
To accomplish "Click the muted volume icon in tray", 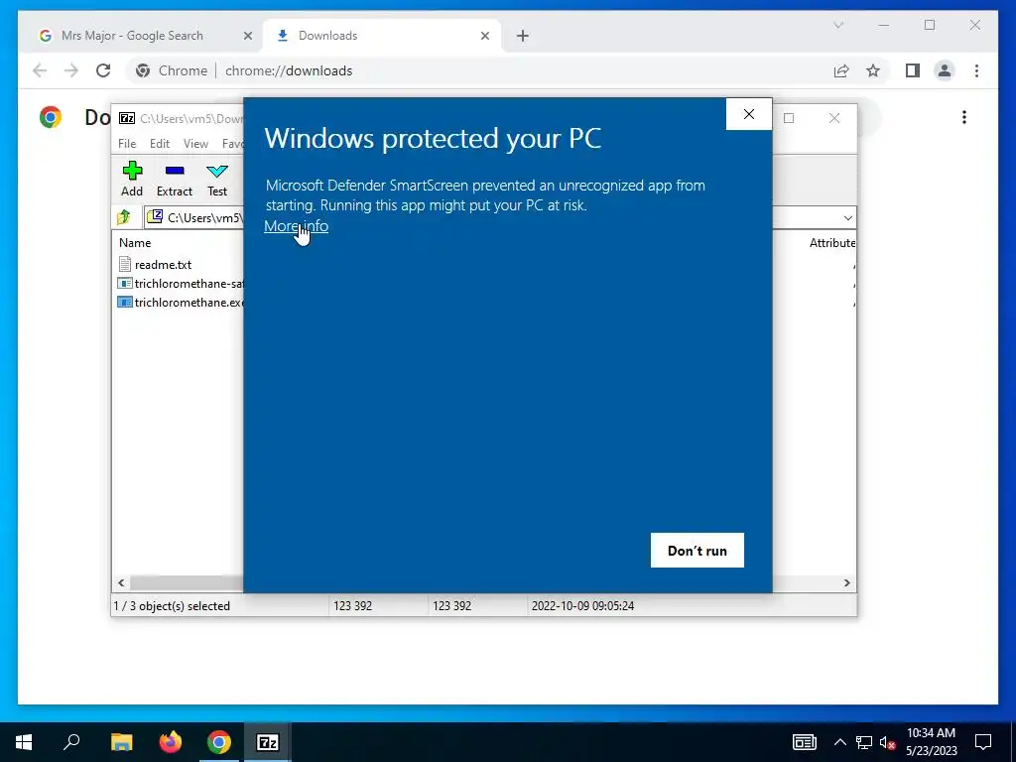I will (887, 742).
